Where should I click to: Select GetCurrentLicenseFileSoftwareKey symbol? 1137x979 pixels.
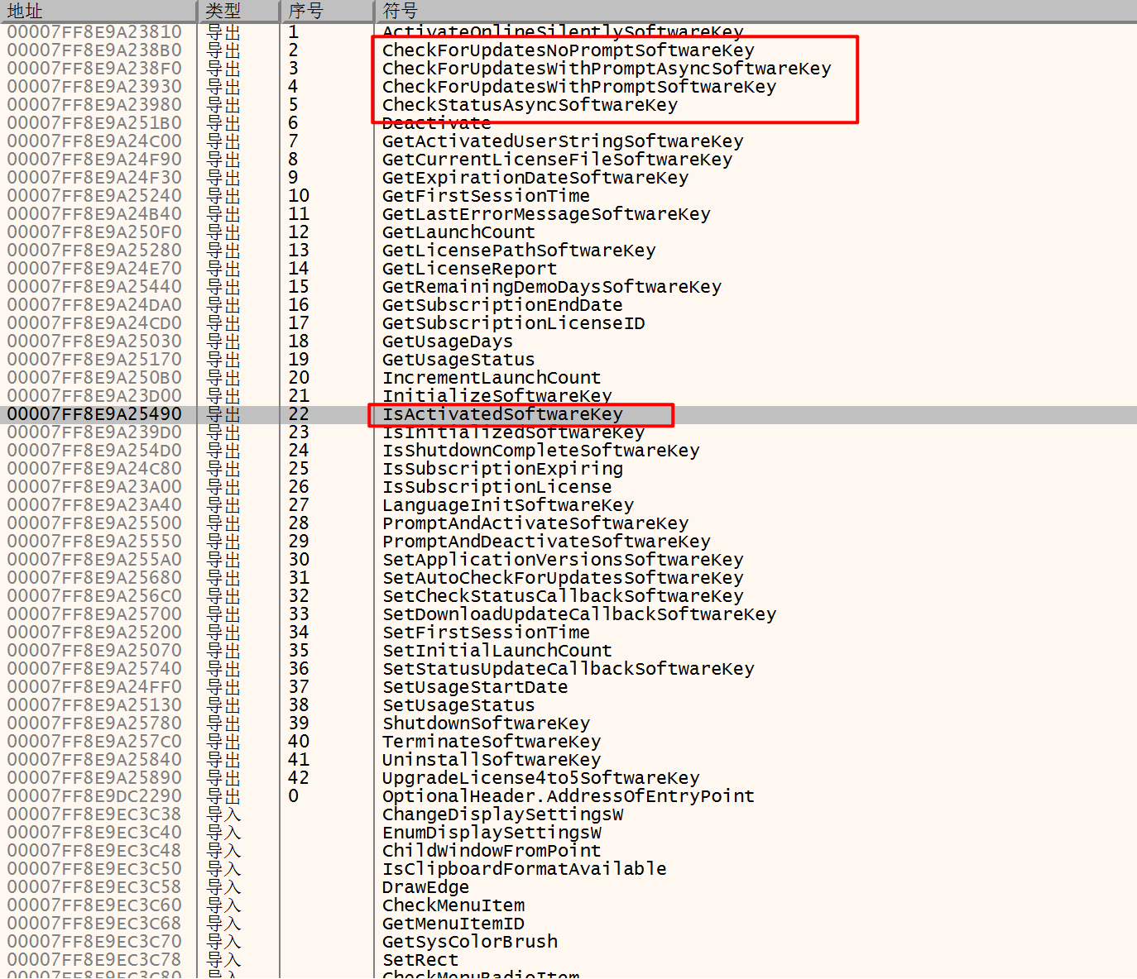(557, 160)
